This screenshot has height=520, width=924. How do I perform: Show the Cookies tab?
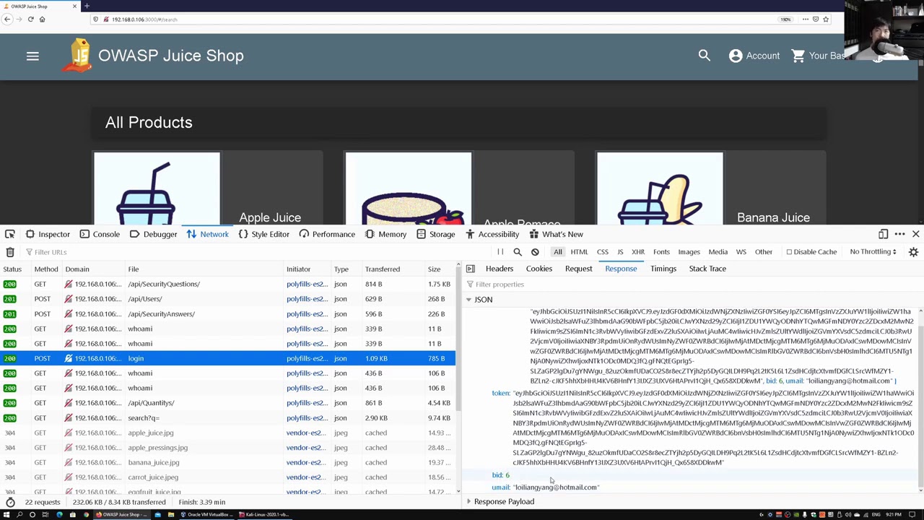click(539, 269)
